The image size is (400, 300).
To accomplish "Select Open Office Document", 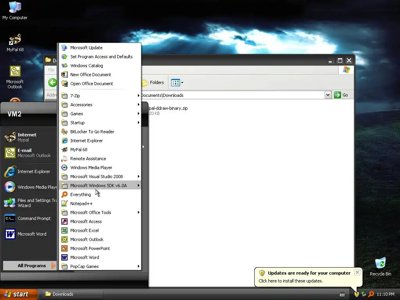I will pos(100,84).
